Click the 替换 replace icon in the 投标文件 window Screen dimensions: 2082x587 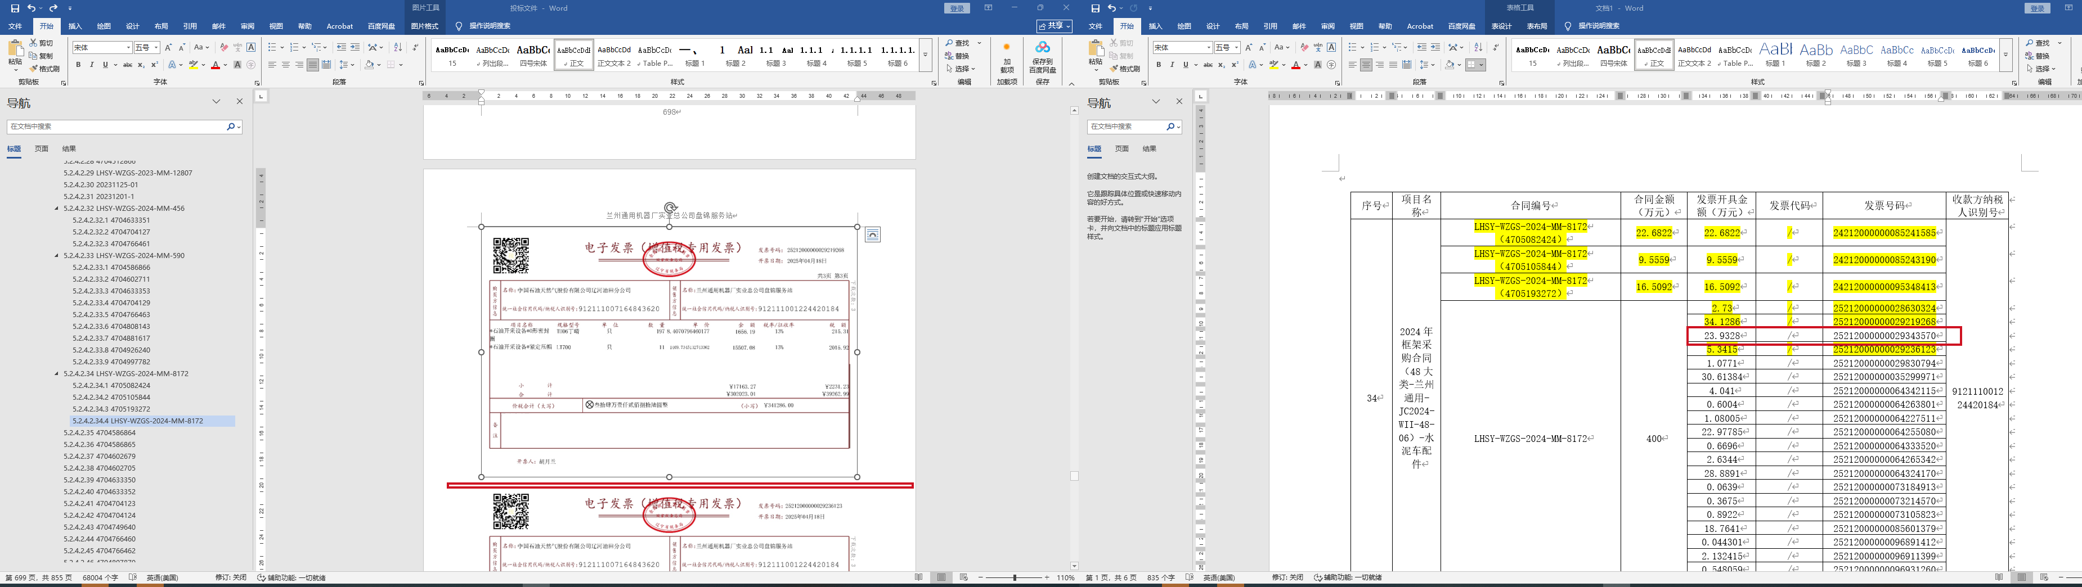coord(957,56)
